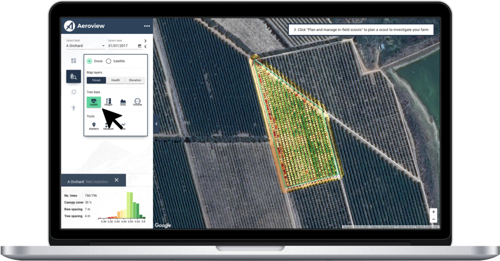
Task: Click the orange histogram bar near 0.40
Action: [x=118, y=215]
